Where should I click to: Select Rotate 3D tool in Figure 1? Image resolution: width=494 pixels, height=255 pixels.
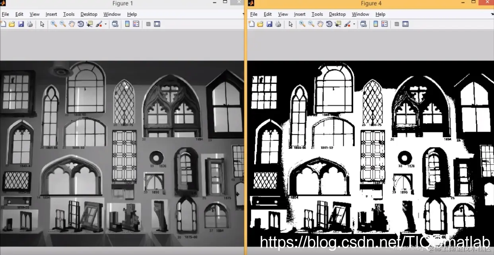(x=81, y=24)
